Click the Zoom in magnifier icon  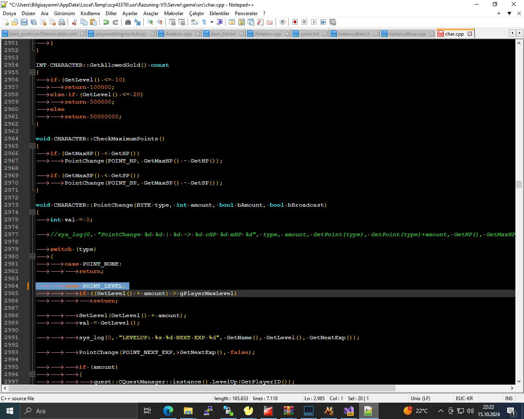click(x=150, y=22)
